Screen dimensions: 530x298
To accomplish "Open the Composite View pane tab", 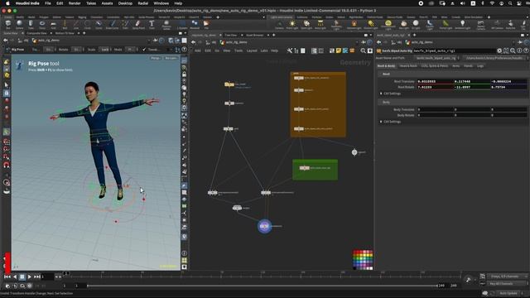I will pyautogui.click(x=36, y=33).
